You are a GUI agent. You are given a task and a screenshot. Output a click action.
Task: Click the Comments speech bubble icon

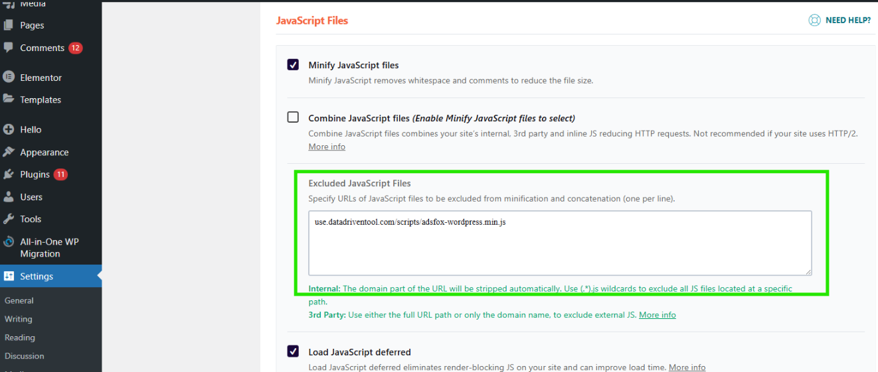point(9,48)
